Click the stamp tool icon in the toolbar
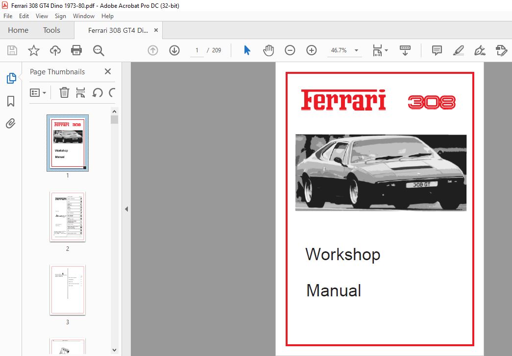The height and width of the screenshot is (356, 512). [501, 50]
